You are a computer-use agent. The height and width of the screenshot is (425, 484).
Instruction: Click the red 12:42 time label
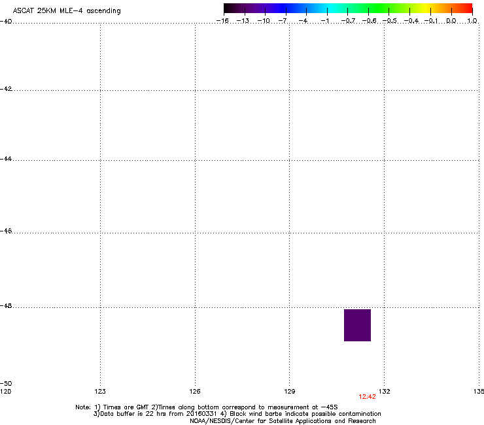(367, 397)
